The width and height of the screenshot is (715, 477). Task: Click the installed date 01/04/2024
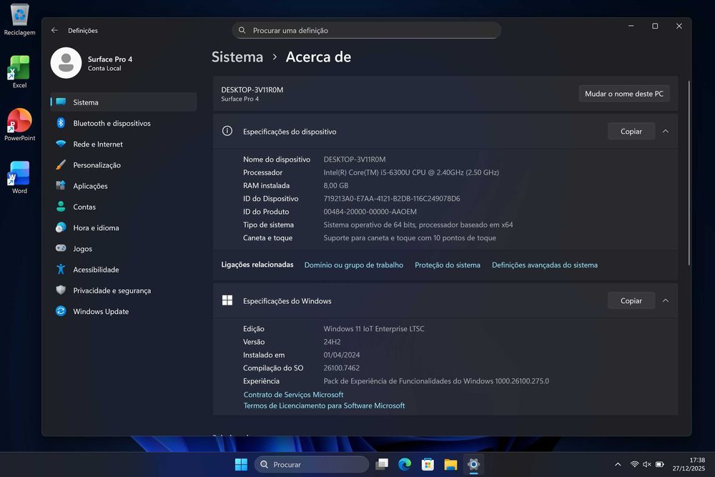(342, 355)
